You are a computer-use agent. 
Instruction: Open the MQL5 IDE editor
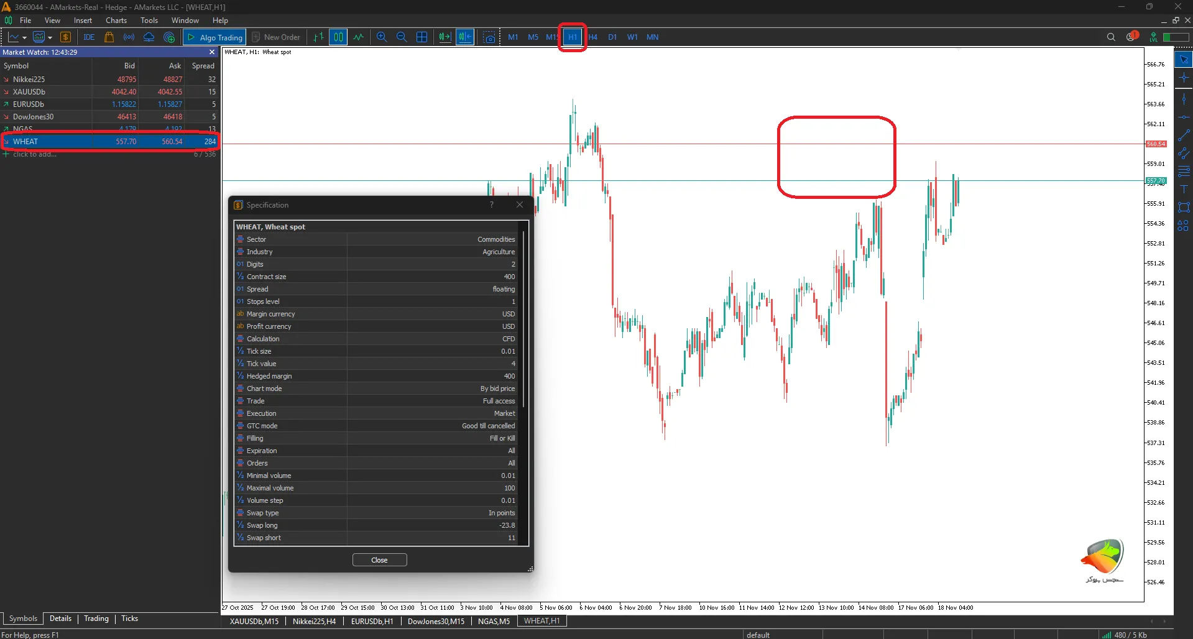tap(89, 37)
